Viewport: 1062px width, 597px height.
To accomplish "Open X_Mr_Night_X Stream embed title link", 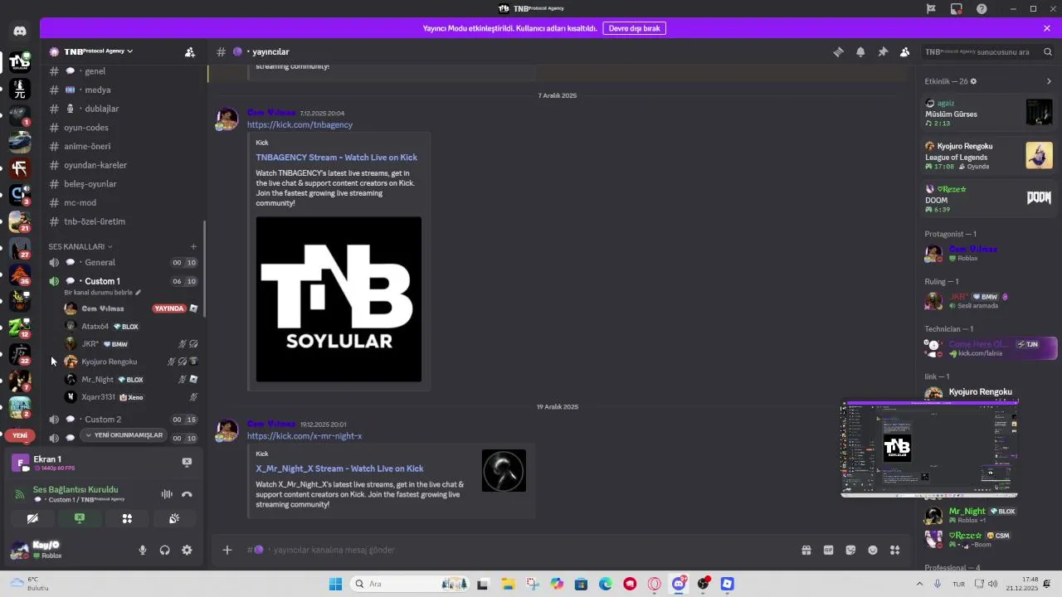I will pyautogui.click(x=339, y=468).
